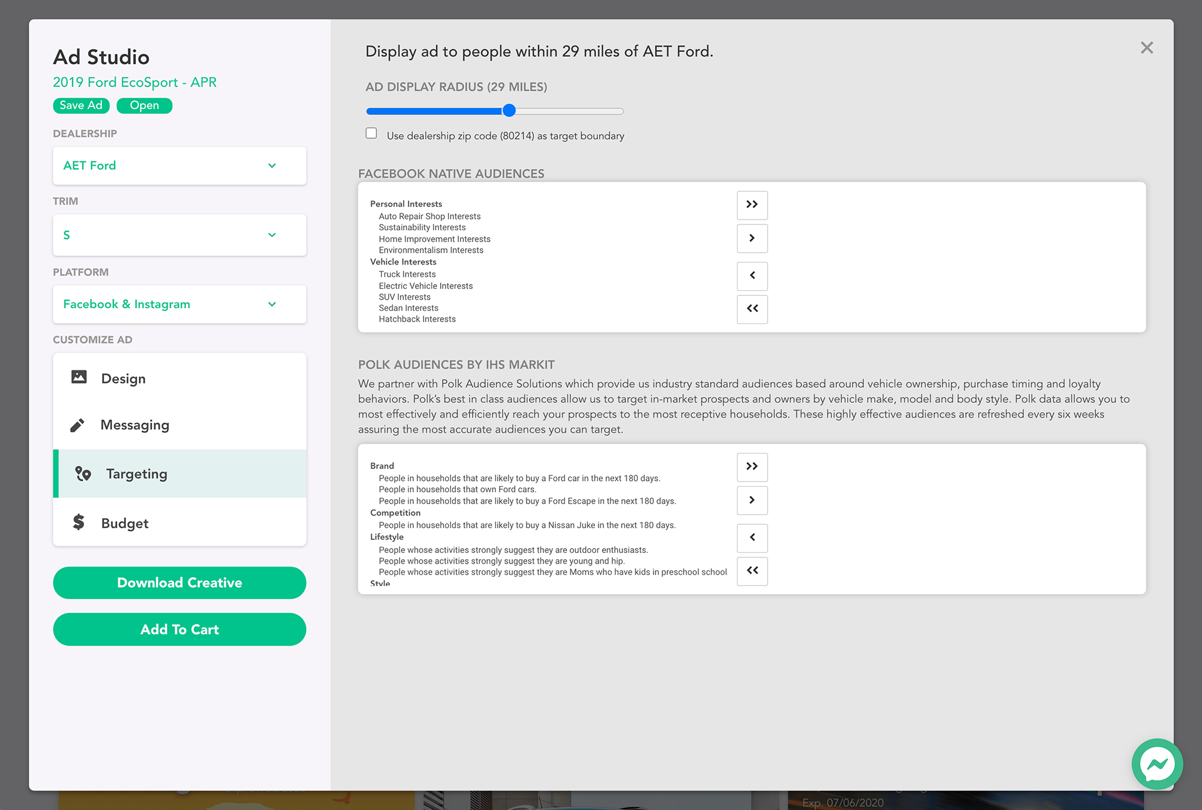The height and width of the screenshot is (810, 1202).
Task: Click the Add To Cart button
Action: click(x=180, y=630)
